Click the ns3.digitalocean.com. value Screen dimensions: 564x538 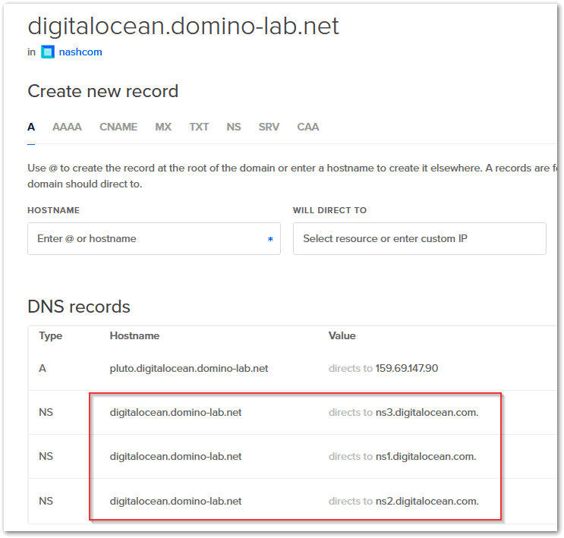click(x=427, y=413)
